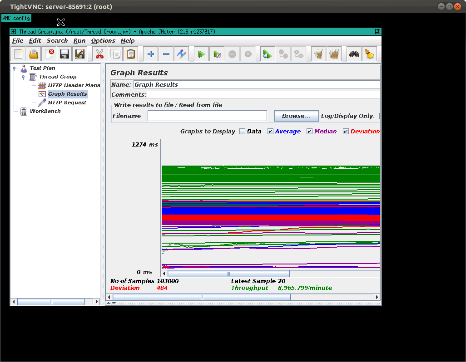This screenshot has height=362, width=466.
Task: Start the test with green play
Action: pos(201,54)
